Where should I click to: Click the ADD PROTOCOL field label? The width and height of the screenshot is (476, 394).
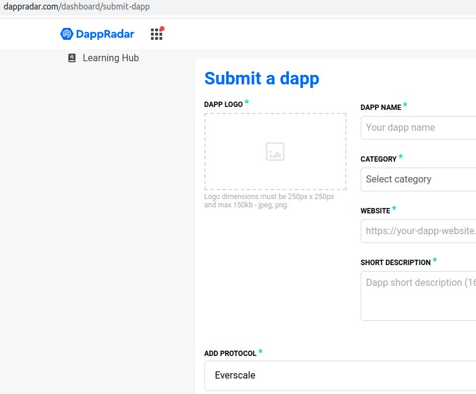[x=231, y=354]
